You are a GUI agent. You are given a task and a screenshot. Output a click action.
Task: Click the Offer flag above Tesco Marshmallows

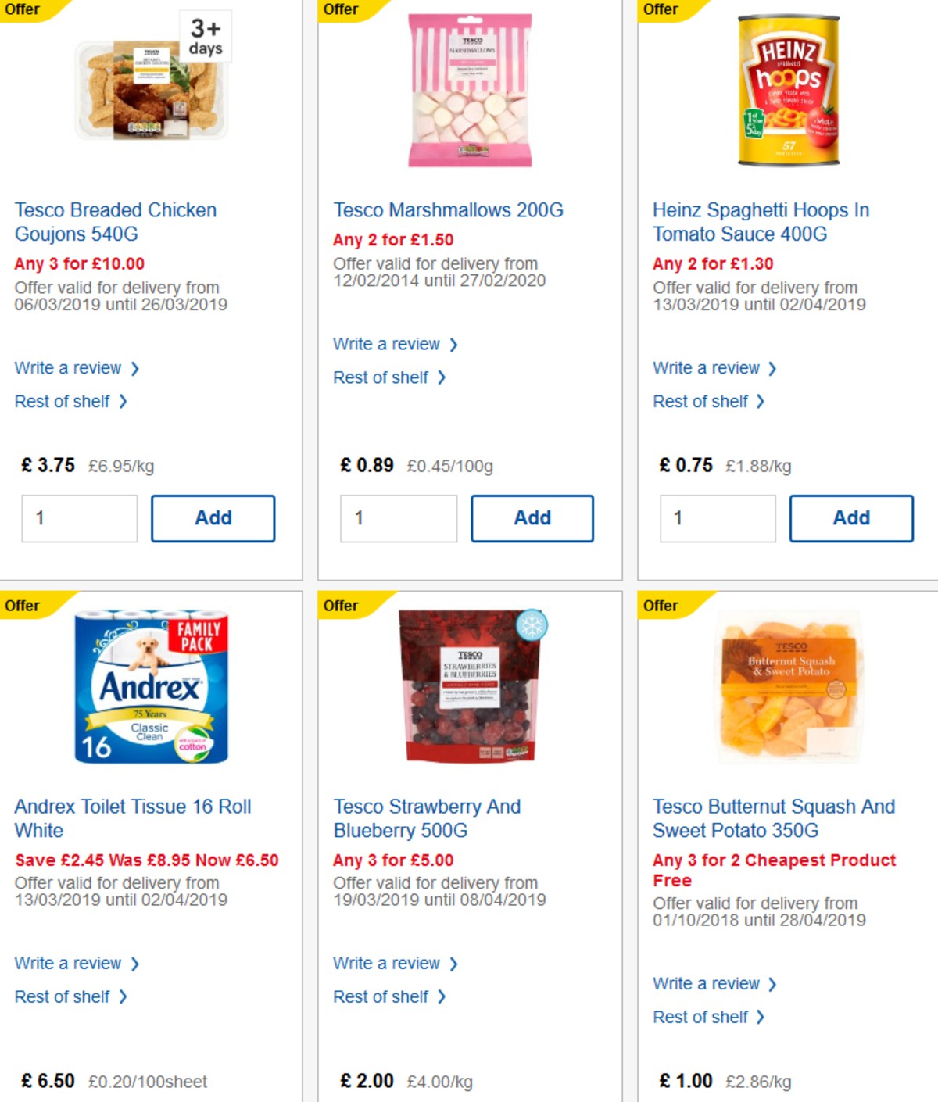click(342, 9)
